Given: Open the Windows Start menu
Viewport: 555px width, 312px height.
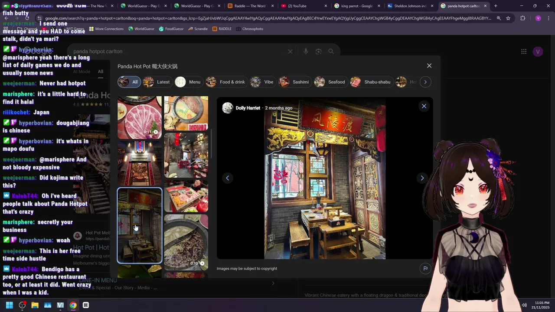Looking at the screenshot, I should click(x=10, y=305).
